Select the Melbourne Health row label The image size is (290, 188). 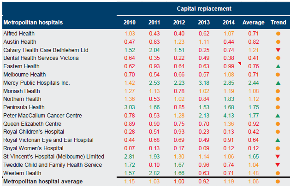click(24, 75)
